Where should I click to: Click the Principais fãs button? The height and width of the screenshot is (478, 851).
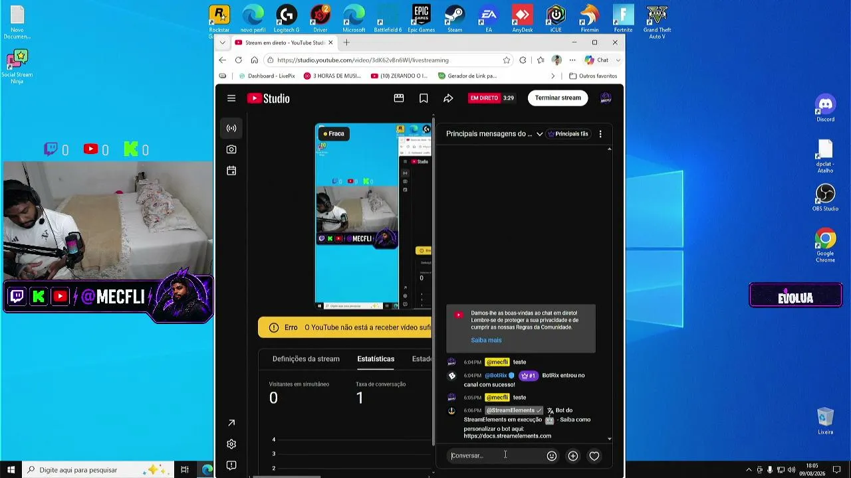coord(568,134)
